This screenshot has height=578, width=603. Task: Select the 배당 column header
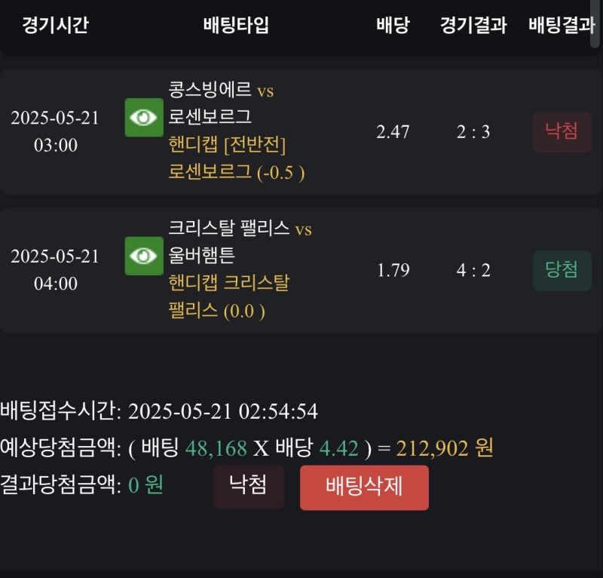coord(393,25)
